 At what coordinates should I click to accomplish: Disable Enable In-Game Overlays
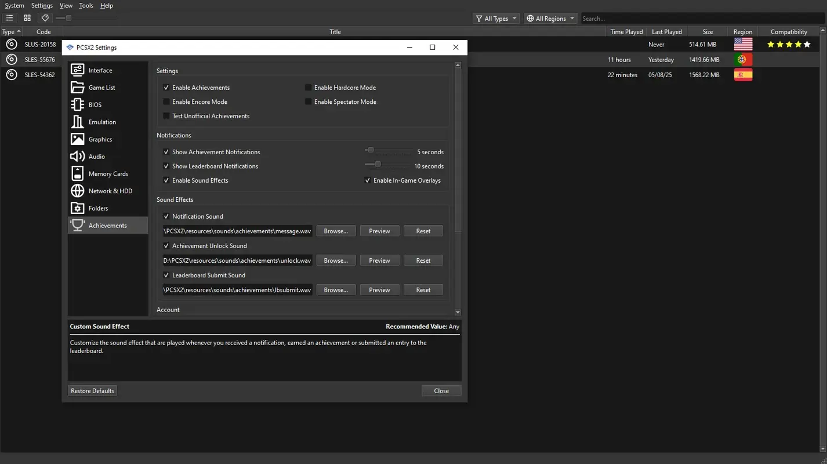[x=367, y=180]
